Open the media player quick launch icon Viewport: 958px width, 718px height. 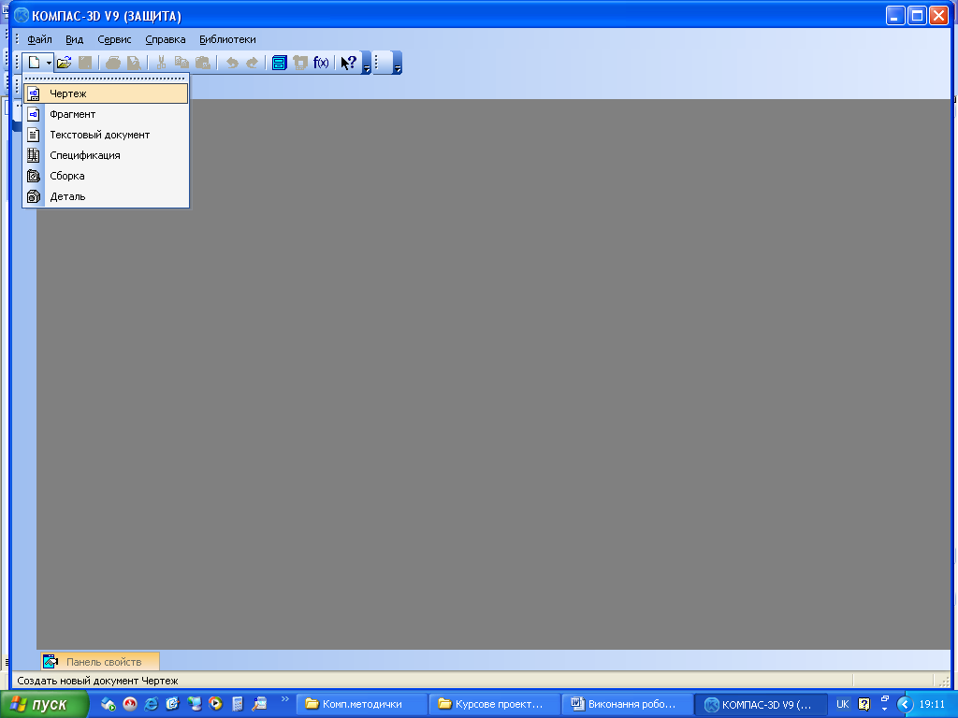point(216,703)
